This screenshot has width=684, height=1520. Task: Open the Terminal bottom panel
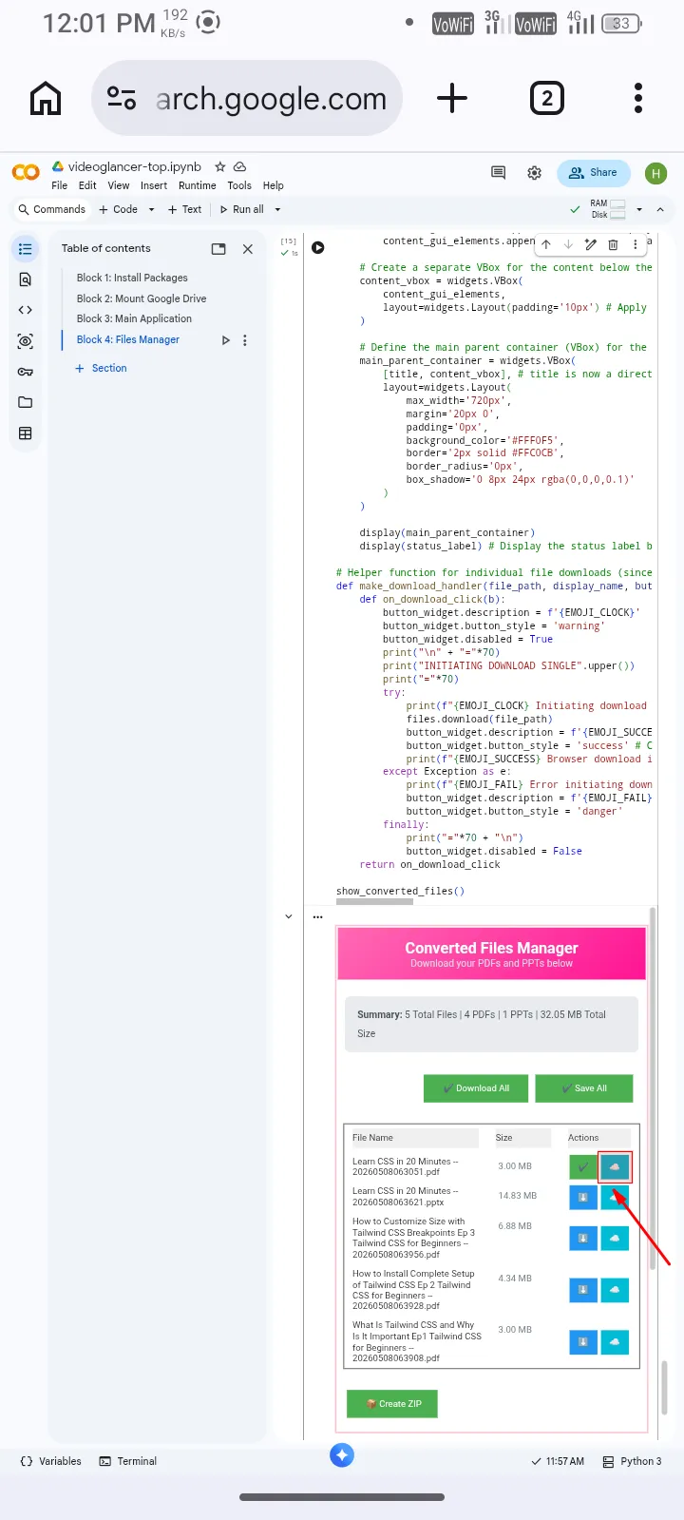[x=128, y=1461]
